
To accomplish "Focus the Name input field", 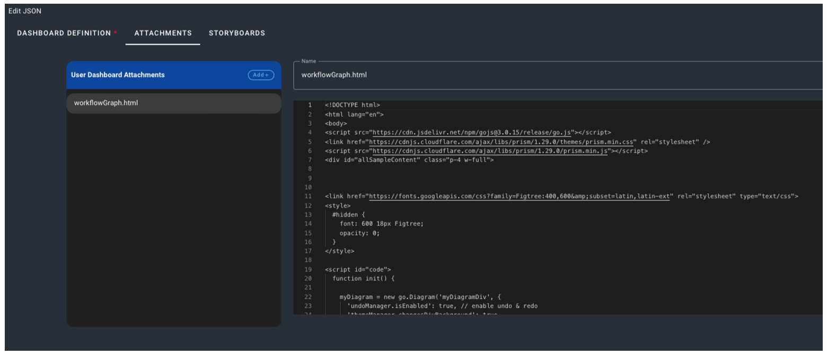I will point(557,75).
